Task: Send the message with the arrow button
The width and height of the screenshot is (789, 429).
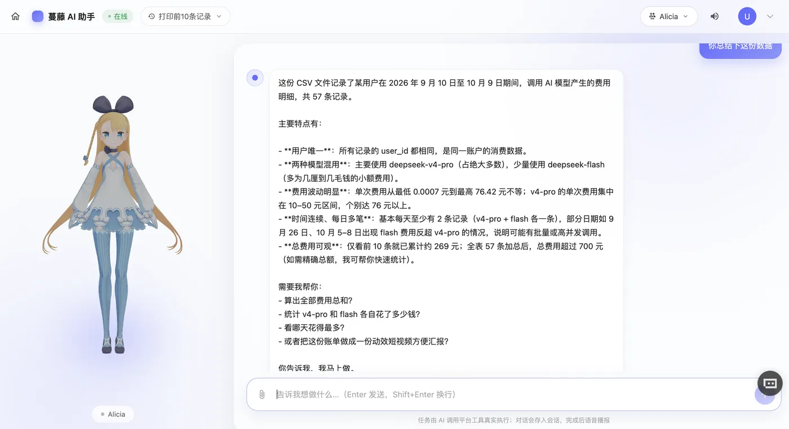Action: tap(765, 394)
